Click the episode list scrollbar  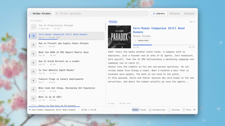pos(105,26)
